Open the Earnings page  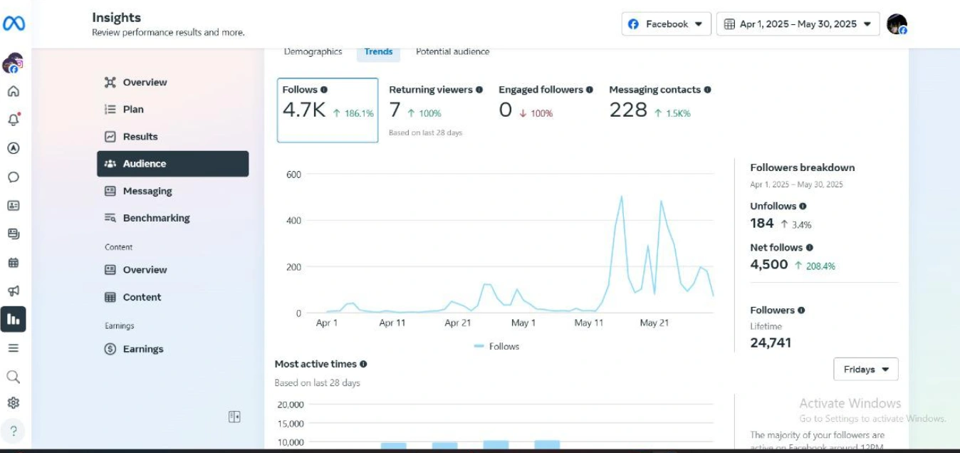[142, 349]
